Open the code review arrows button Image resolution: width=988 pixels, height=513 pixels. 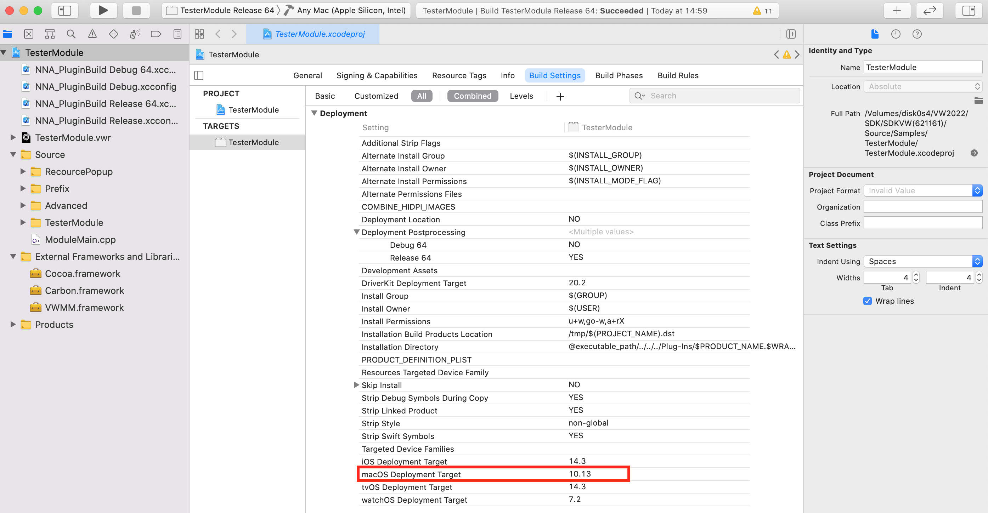(x=930, y=10)
